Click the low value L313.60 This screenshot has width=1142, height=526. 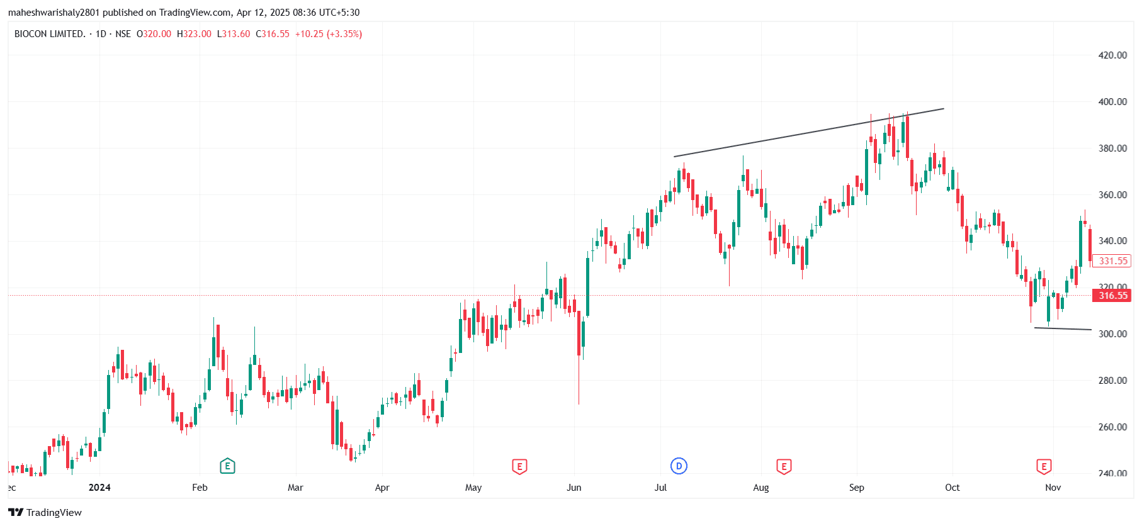coord(234,34)
